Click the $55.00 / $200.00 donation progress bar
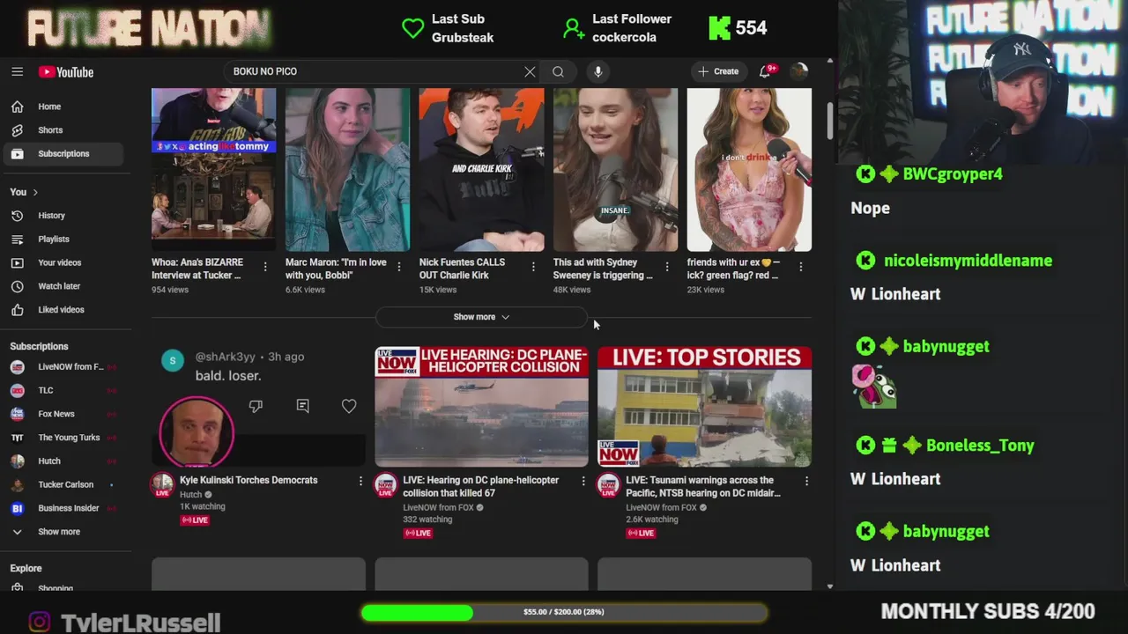 (564, 612)
